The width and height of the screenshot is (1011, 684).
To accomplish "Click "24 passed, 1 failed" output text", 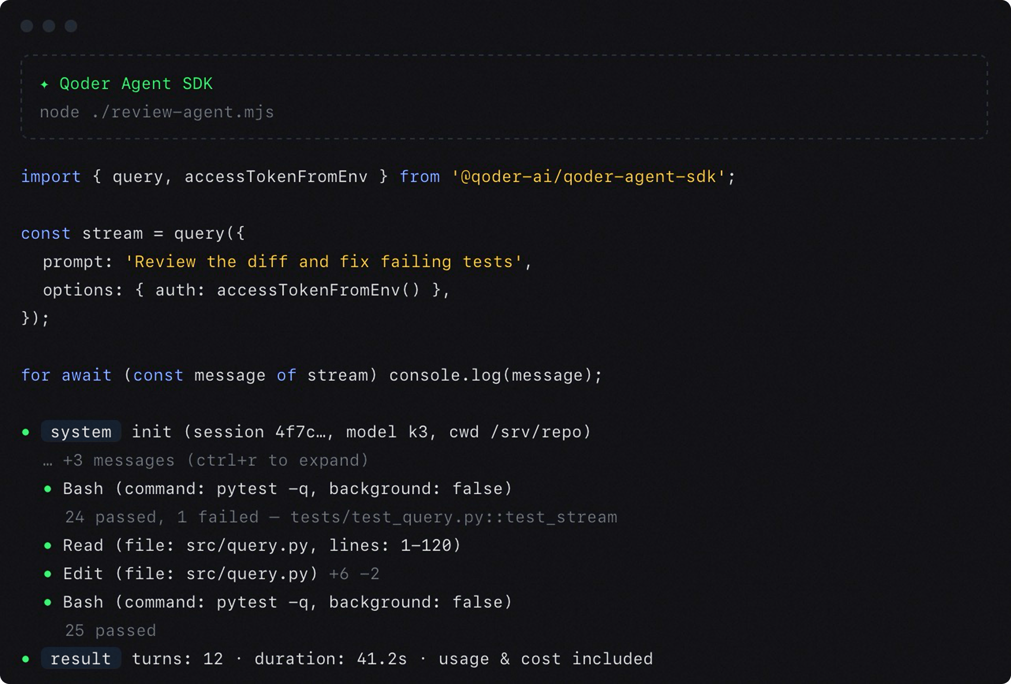I will 162,517.
